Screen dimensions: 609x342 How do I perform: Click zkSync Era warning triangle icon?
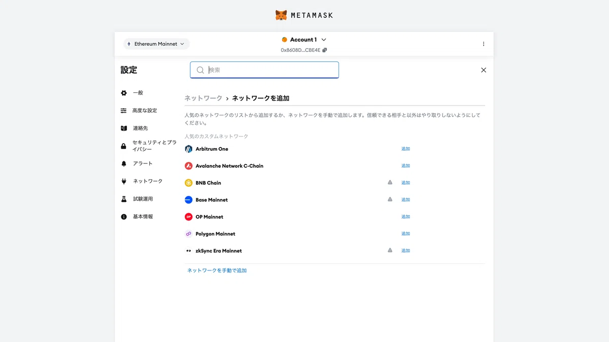(390, 250)
